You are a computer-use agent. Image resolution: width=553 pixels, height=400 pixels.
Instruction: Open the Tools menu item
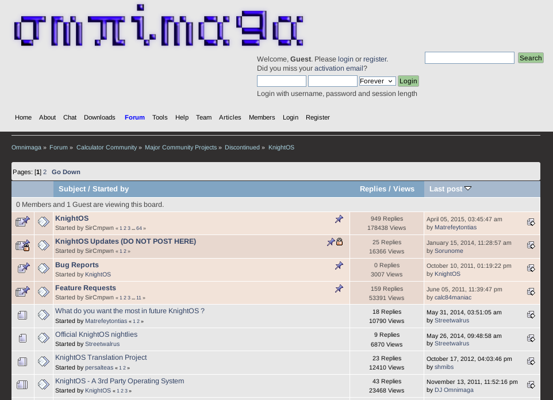(160, 117)
